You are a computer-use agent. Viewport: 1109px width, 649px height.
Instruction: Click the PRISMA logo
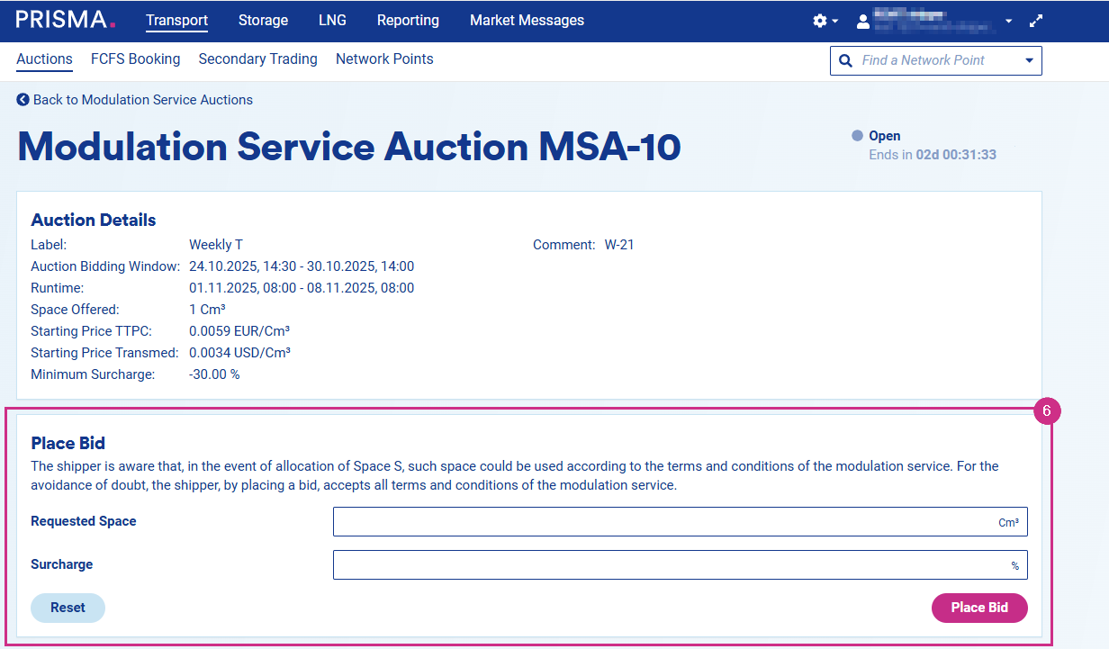[65, 20]
